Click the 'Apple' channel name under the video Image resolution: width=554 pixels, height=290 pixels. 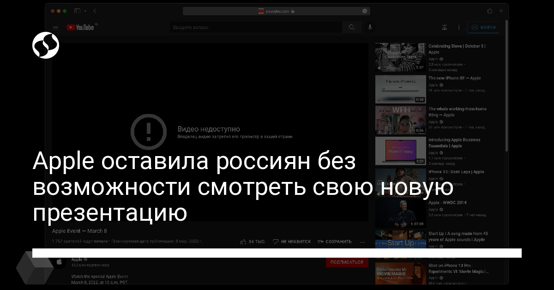77,260
